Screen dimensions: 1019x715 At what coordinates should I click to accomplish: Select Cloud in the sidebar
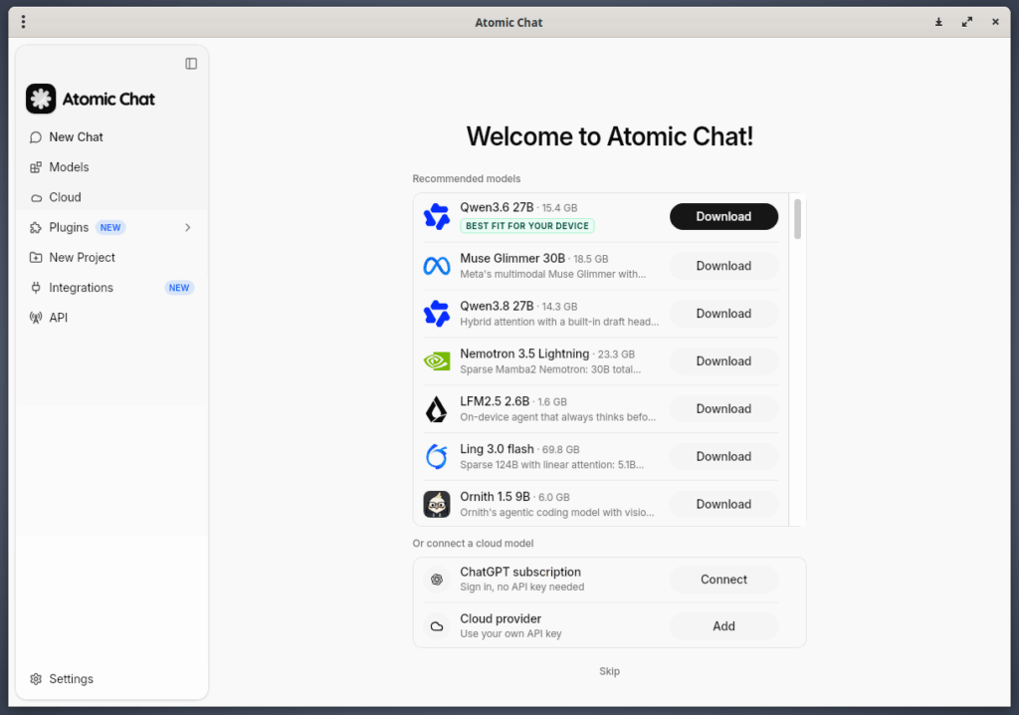click(111, 197)
